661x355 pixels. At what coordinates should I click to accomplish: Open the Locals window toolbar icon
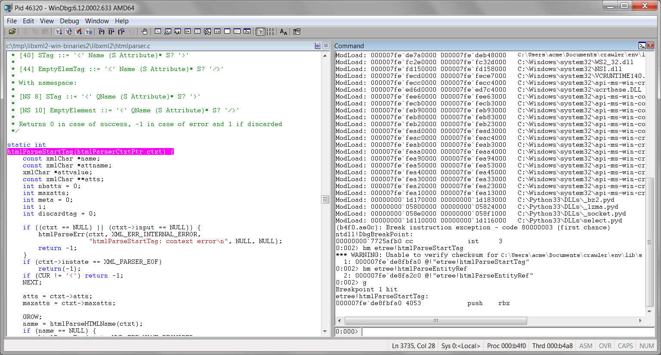pos(177,31)
